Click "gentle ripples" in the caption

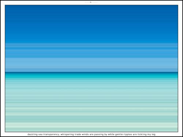click(124, 134)
